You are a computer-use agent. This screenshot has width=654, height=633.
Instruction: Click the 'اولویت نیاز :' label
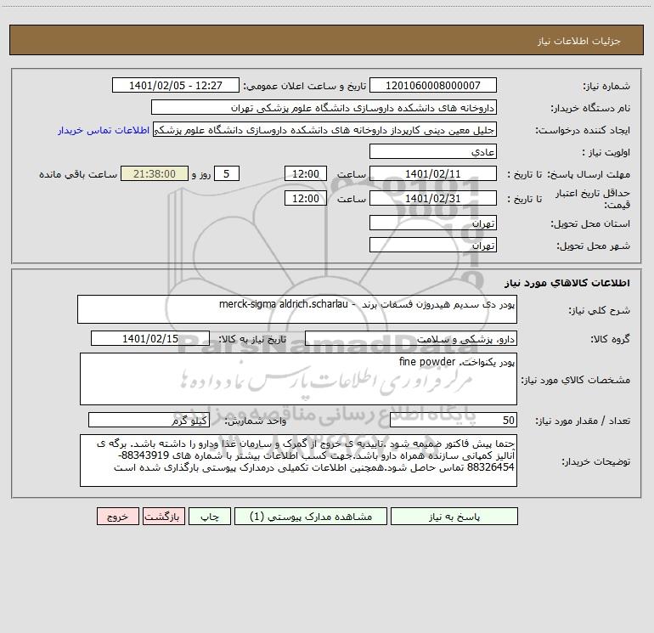pyautogui.click(x=606, y=153)
